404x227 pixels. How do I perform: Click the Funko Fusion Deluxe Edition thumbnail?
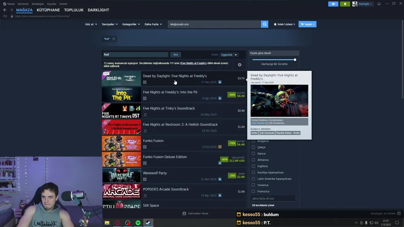122,159
